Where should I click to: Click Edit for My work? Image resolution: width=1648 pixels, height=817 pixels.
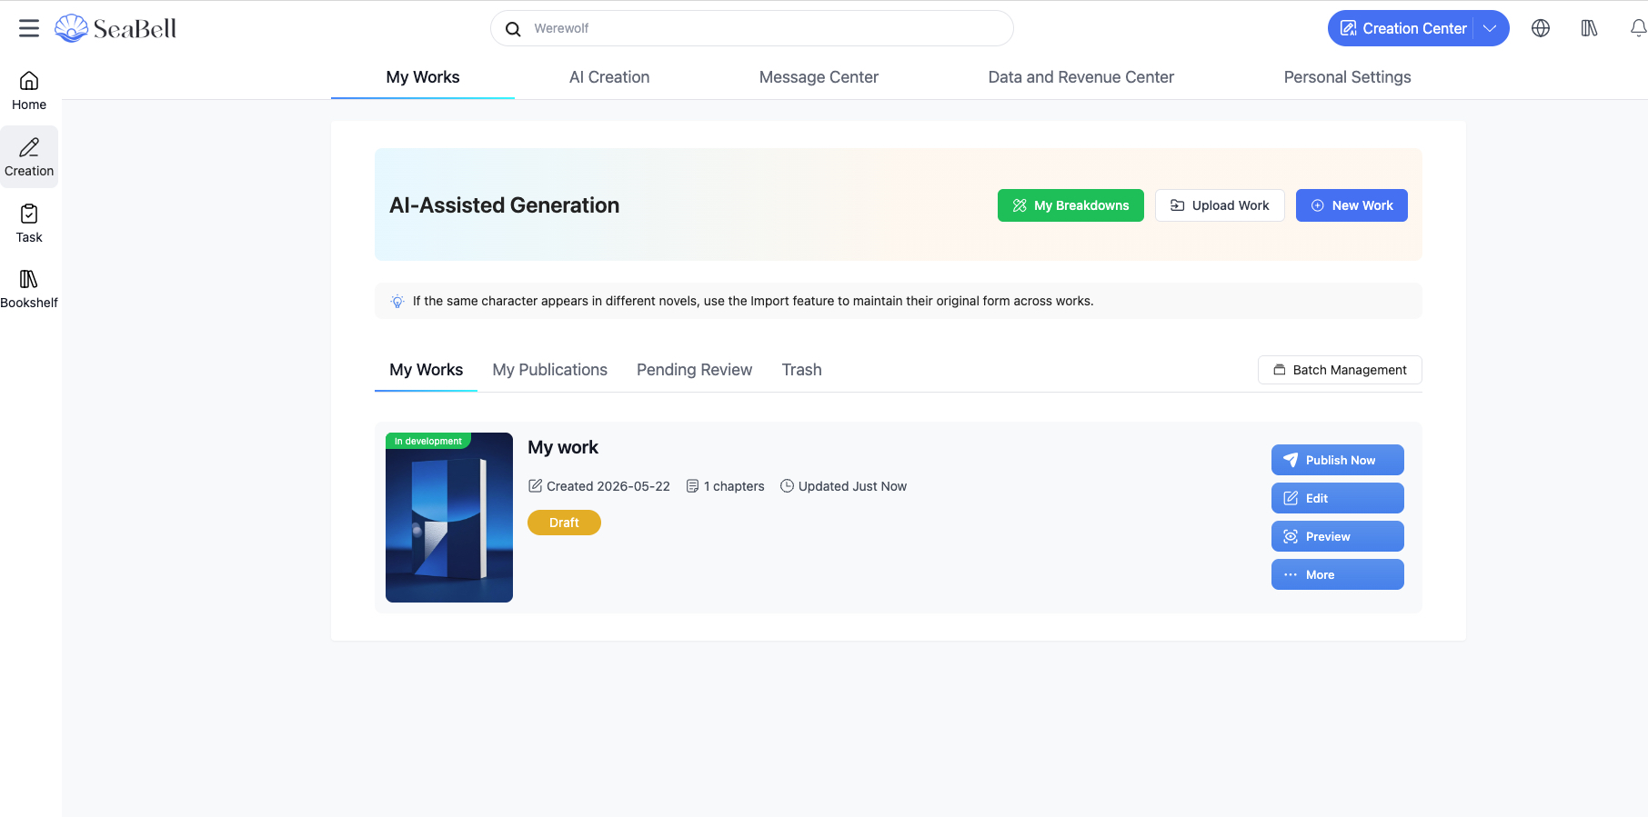[1338, 498]
